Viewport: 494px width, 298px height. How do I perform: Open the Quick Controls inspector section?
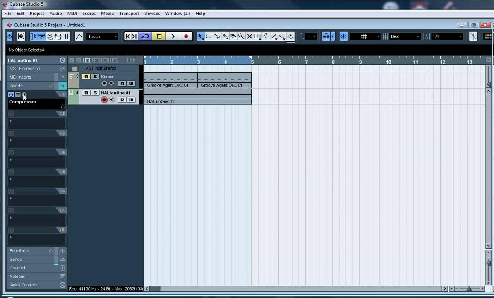(x=36, y=285)
